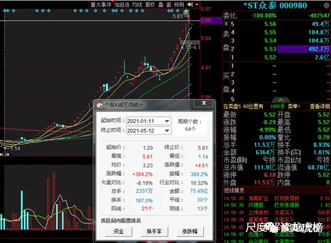Click the *ST众泰 000980 stock title
The image size is (331, 243).
[x=275, y=5]
